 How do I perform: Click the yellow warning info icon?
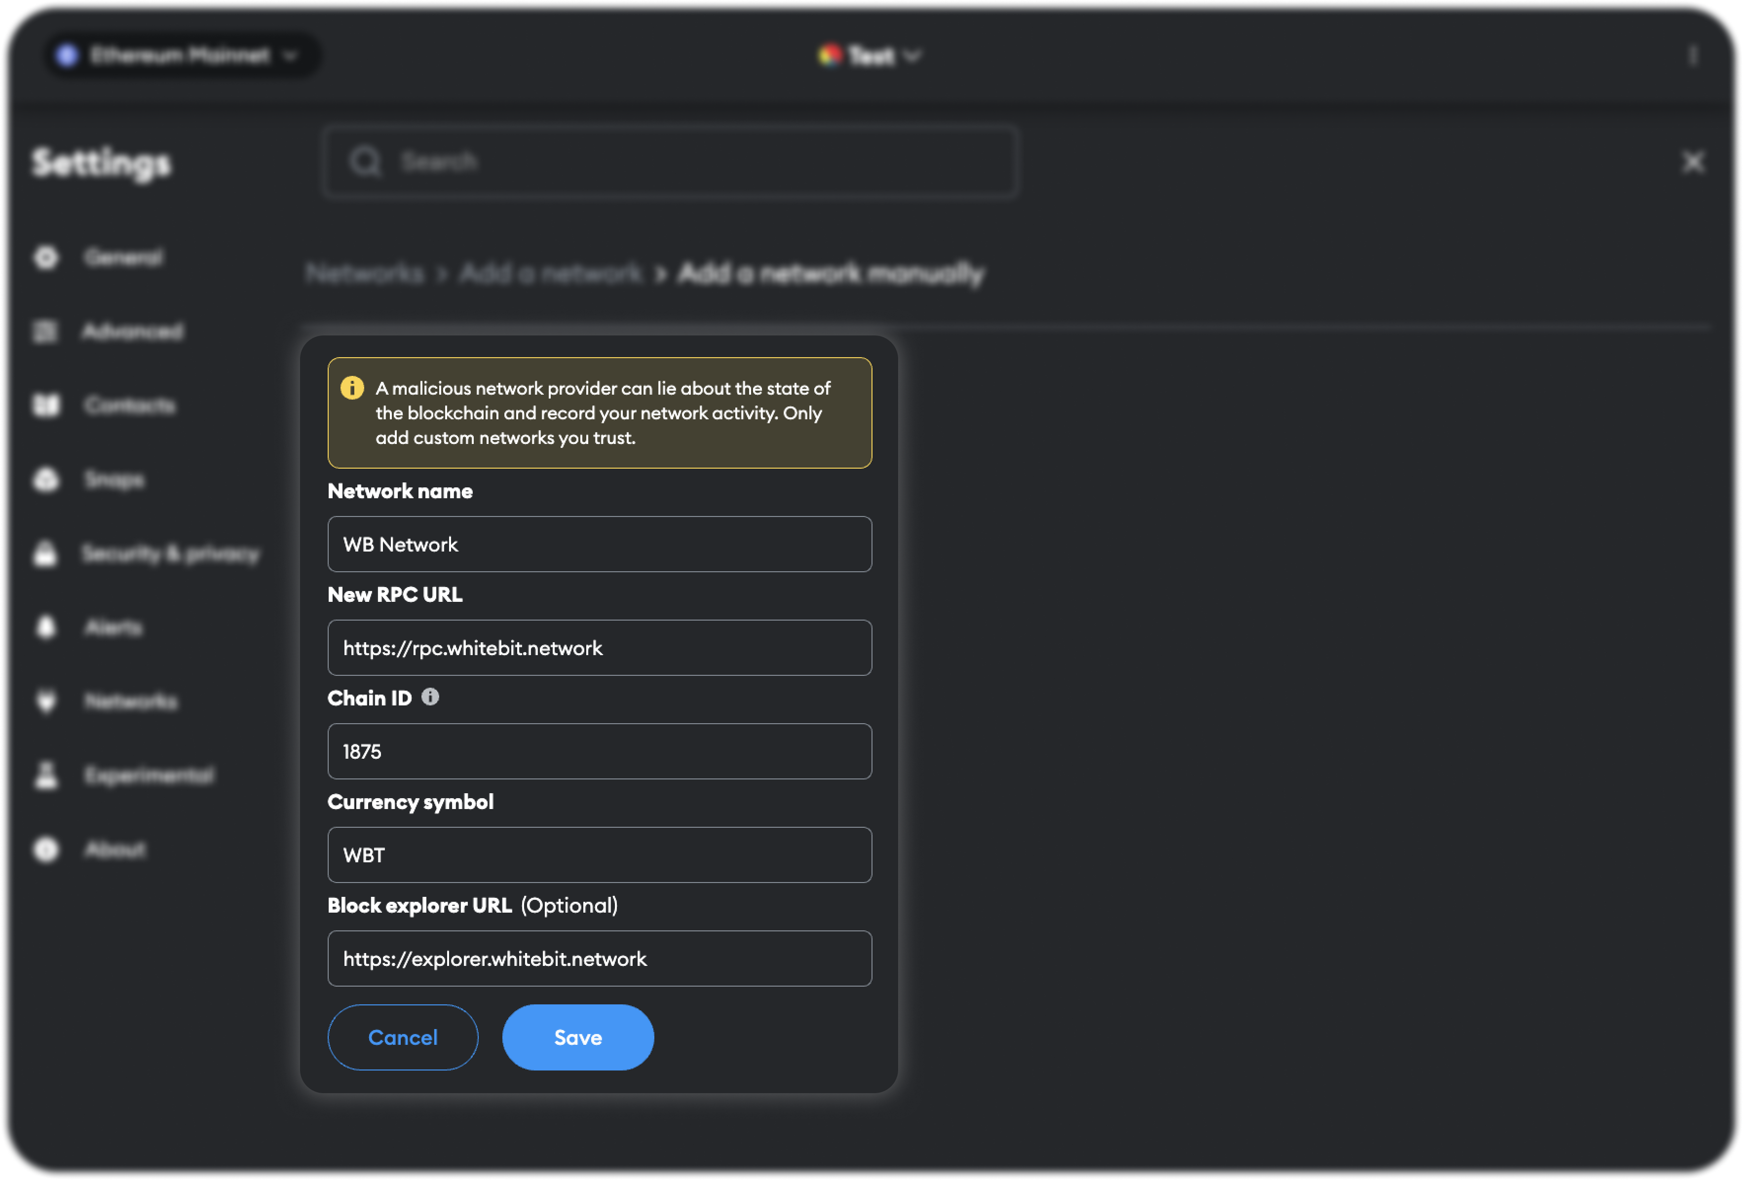pyautogui.click(x=352, y=388)
